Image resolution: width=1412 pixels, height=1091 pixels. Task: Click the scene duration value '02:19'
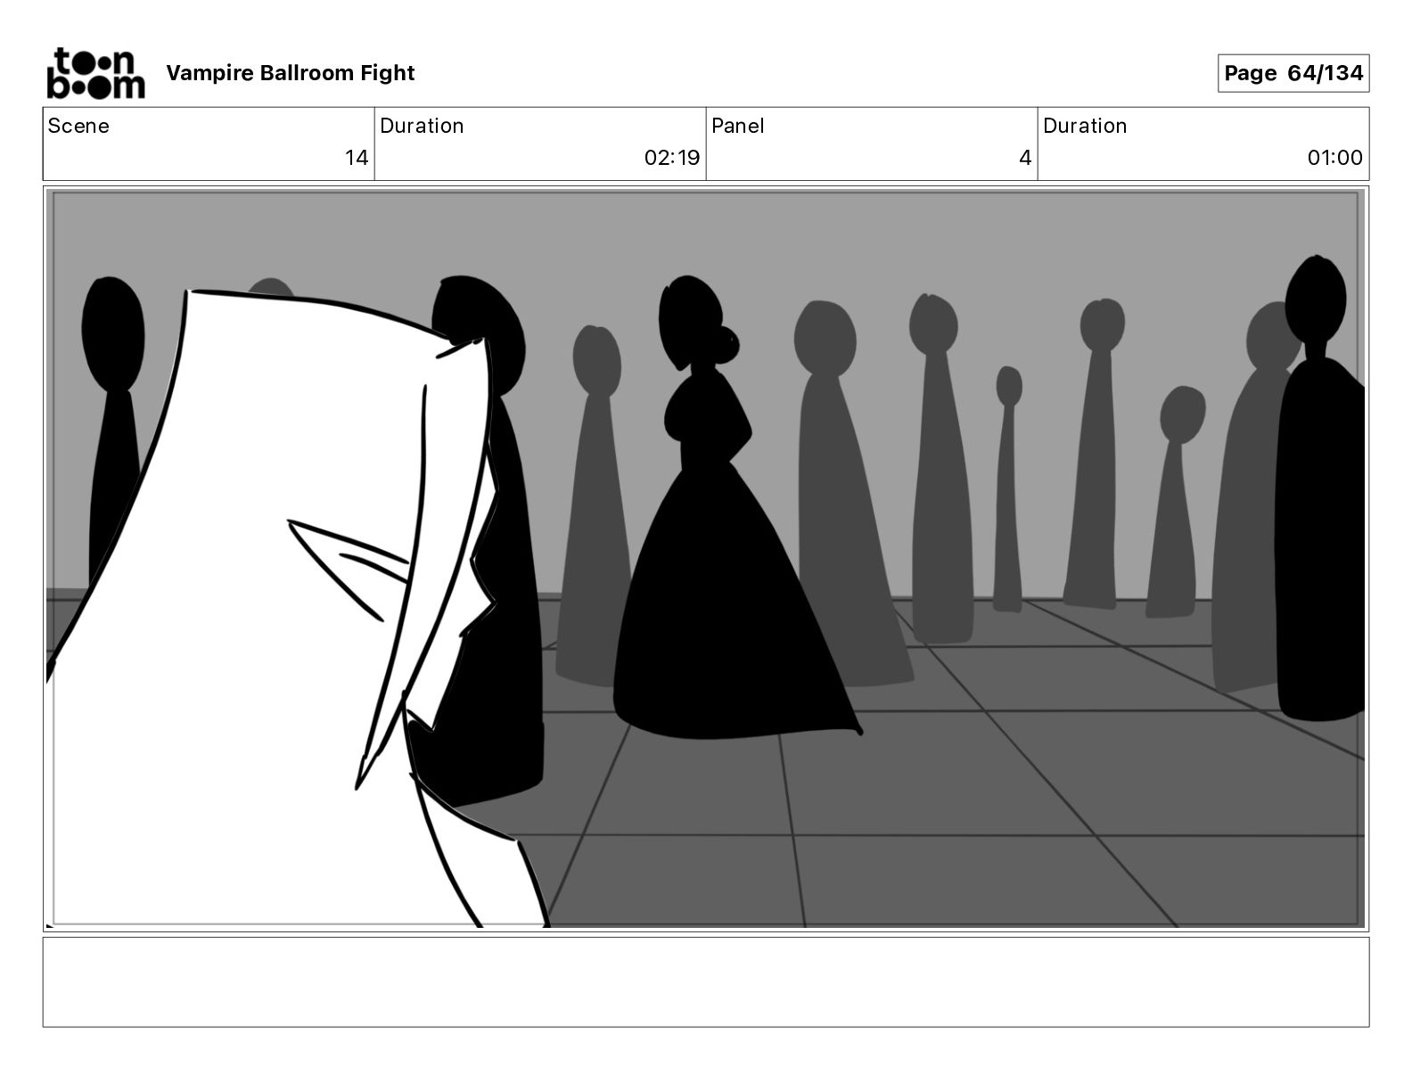672,158
